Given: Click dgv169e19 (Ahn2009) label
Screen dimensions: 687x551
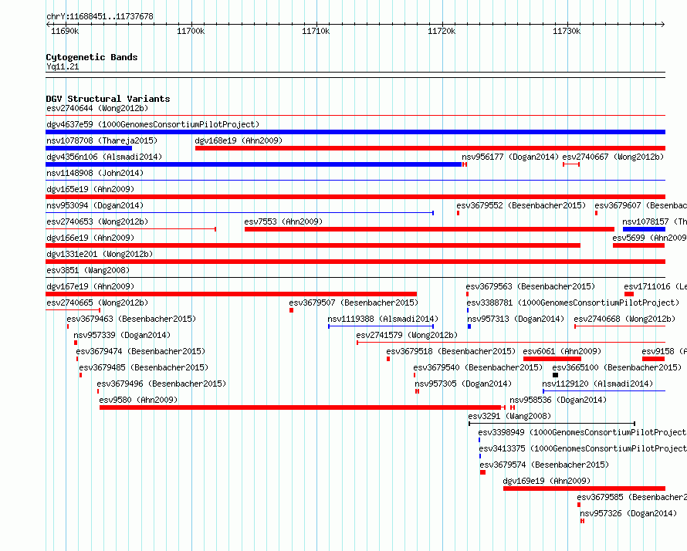Looking at the screenshot, I should pyautogui.click(x=547, y=481).
